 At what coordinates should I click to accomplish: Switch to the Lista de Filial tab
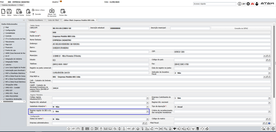pos(53,20)
